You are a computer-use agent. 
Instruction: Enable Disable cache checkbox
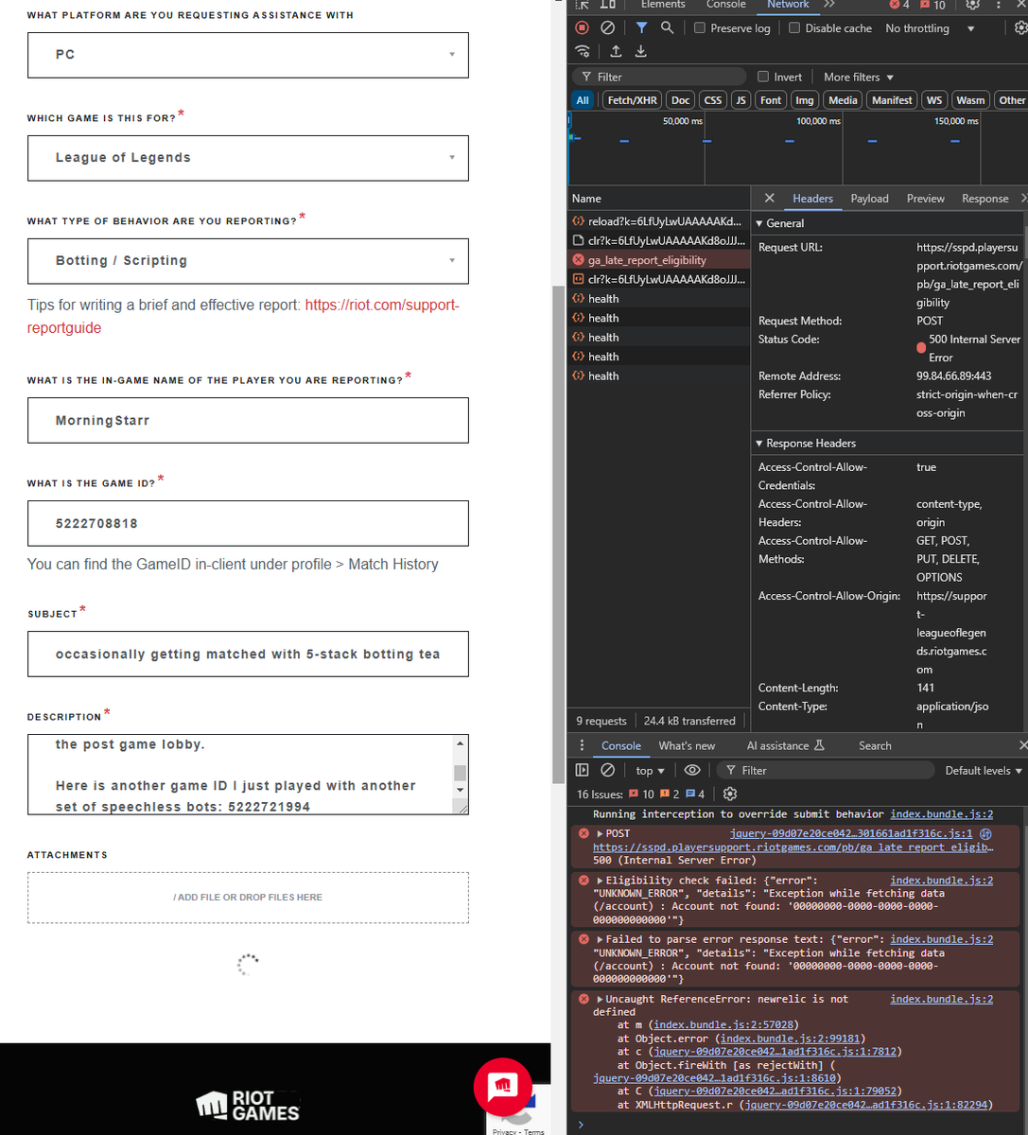(x=794, y=28)
